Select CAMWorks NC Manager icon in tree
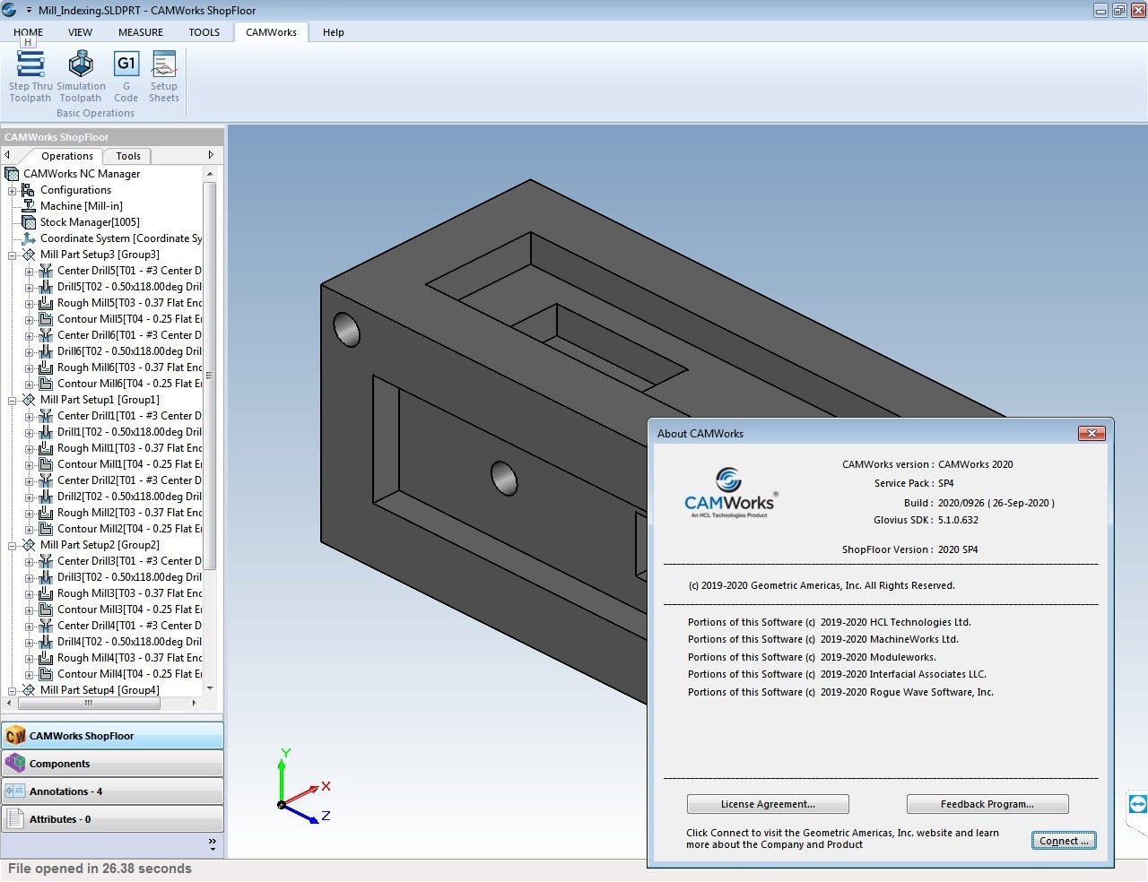The image size is (1148, 882). click(12, 174)
